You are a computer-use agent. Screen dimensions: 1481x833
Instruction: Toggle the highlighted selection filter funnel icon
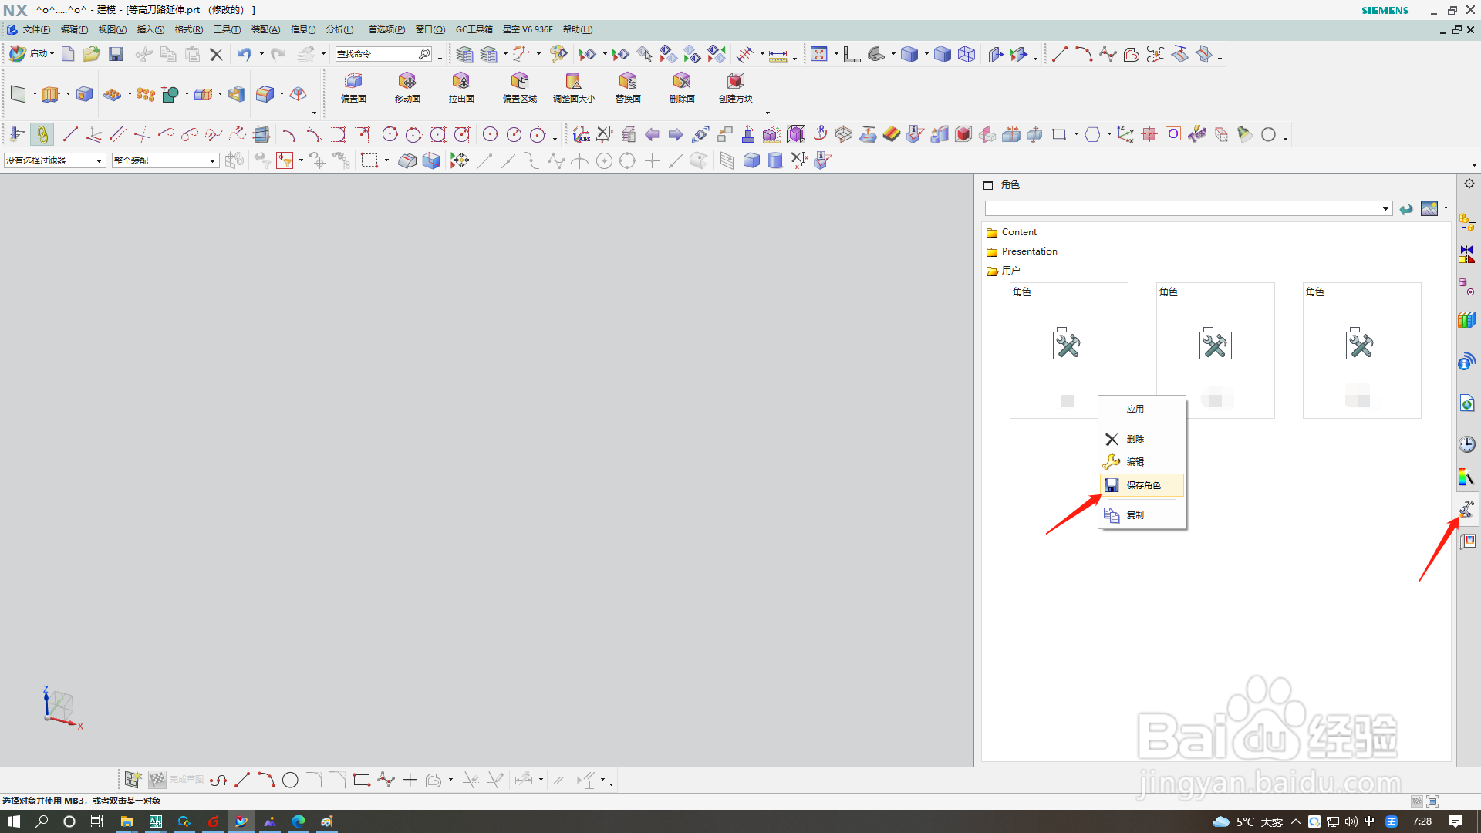coord(285,160)
